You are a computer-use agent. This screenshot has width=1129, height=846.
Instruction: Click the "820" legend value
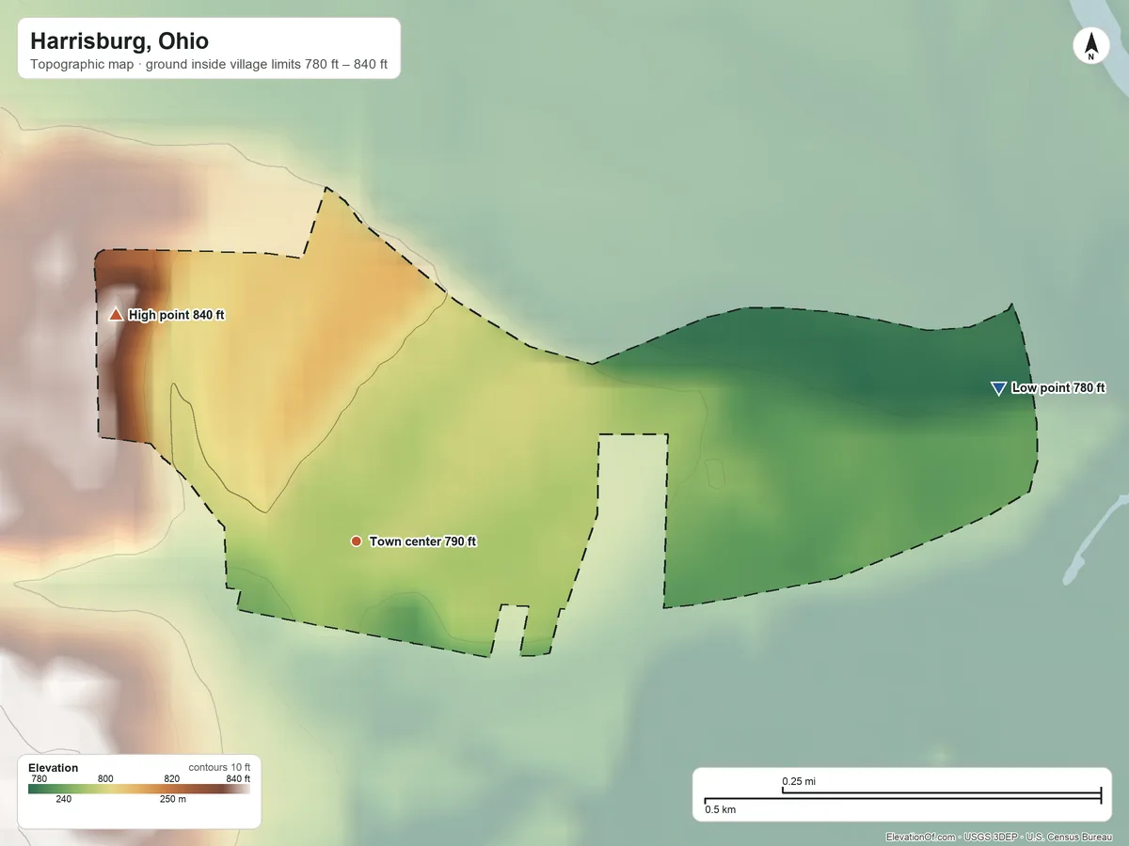click(x=171, y=778)
